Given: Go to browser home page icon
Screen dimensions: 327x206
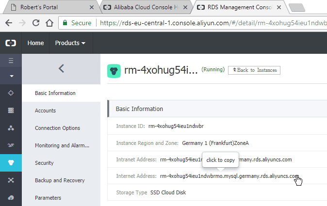Looking at the screenshot, I should pyautogui.click(x=49, y=23).
